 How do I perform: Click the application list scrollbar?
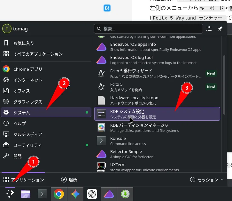click(224, 85)
